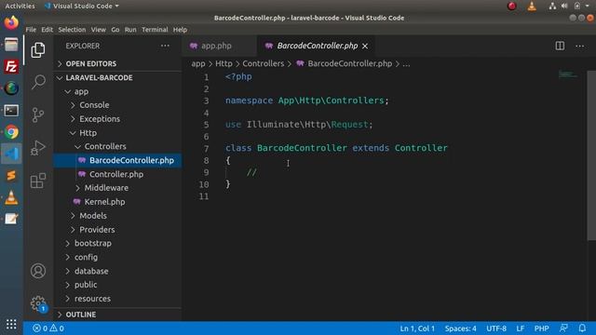
Task: Open the Go menu
Action: pos(115,30)
